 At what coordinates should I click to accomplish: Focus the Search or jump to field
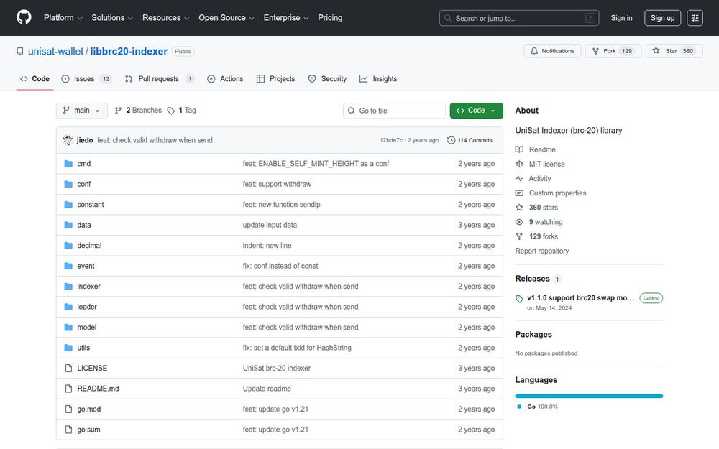pyautogui.click(x=519, y=18)
